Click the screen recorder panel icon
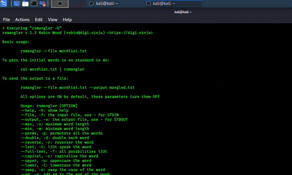This screenshot has width=292, height=175. (x=43, y=4)
